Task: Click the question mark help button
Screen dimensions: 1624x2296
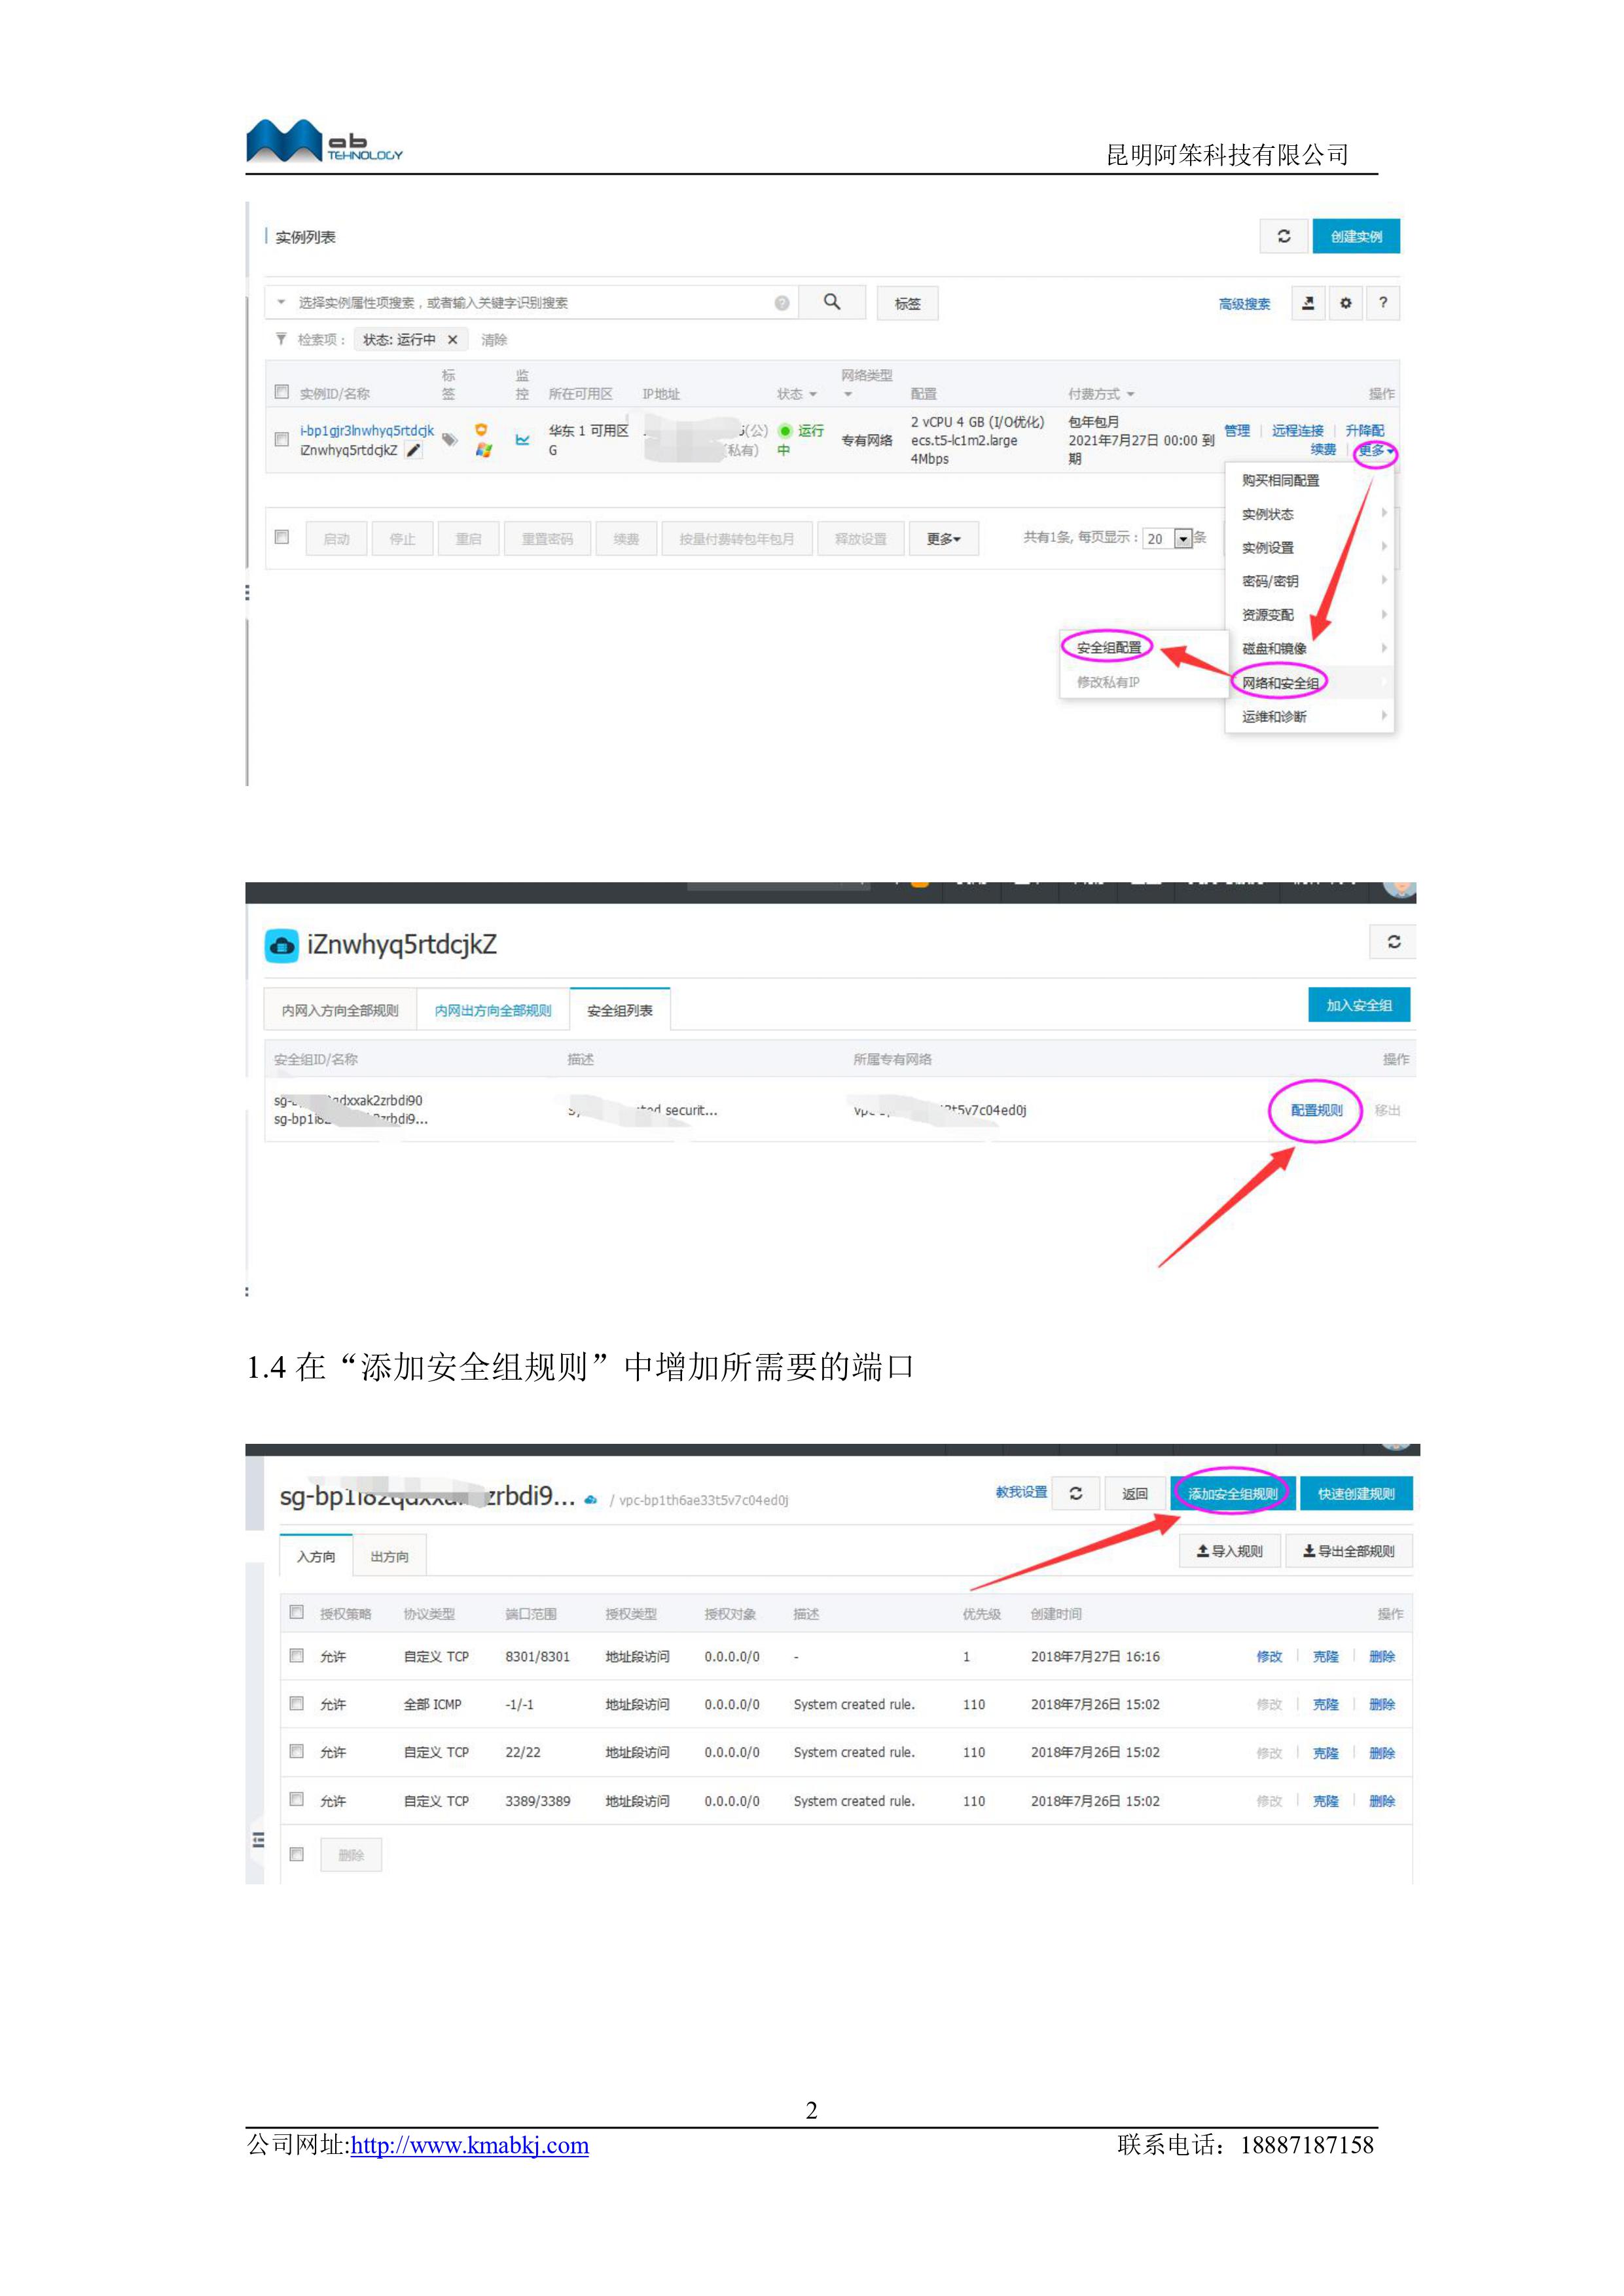Action: tap(1383, 303)
